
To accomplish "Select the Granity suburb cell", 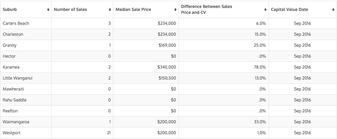I will pos(10,45).
